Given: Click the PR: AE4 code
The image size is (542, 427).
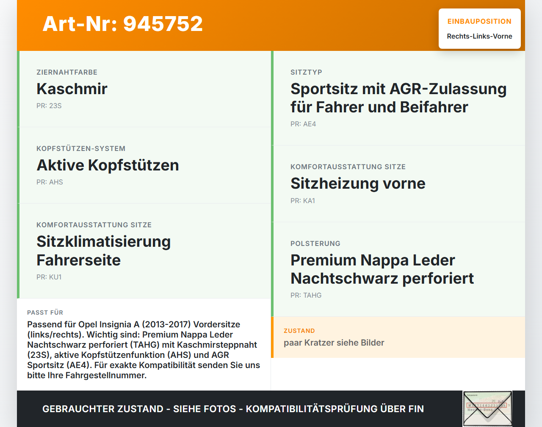Looking at the screenshot, I should coord(303,124).
